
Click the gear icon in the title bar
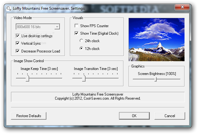(x=9, y=8)
